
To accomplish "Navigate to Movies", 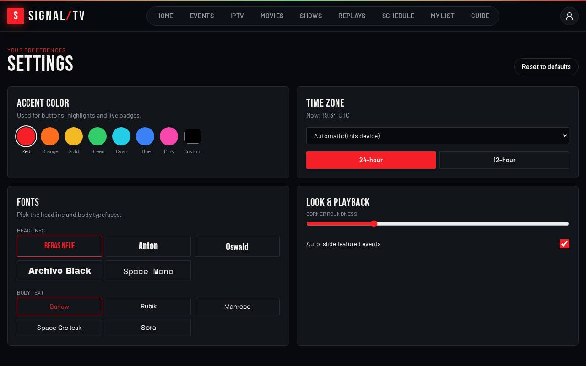I will (x=272, y=16).
